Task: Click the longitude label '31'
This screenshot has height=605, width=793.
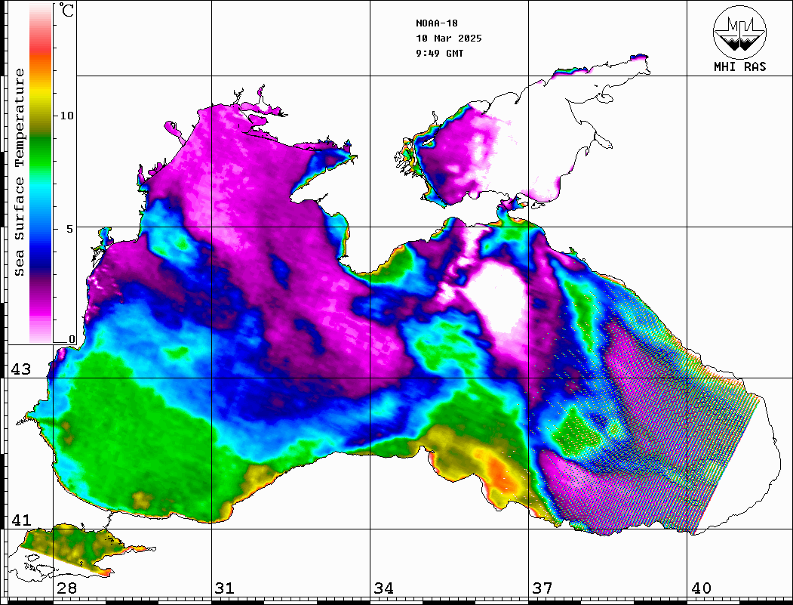Action: click(x=225, y=588)
